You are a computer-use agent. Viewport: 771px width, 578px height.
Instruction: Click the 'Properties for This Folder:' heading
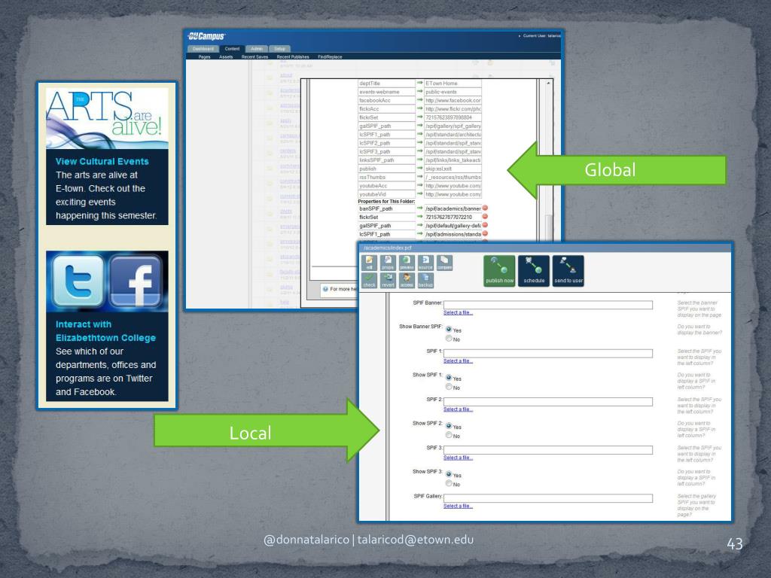point(386,202)
